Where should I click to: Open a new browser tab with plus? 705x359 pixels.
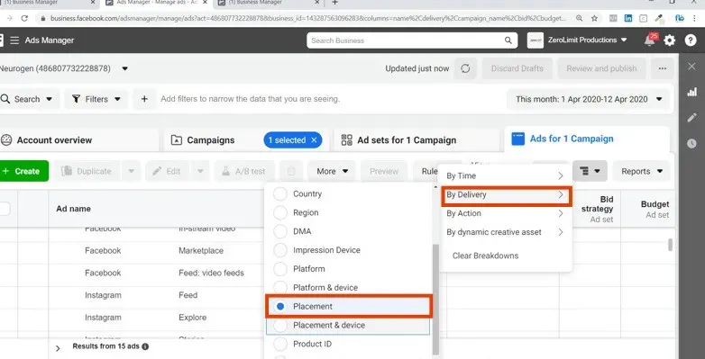coord(334,3)
